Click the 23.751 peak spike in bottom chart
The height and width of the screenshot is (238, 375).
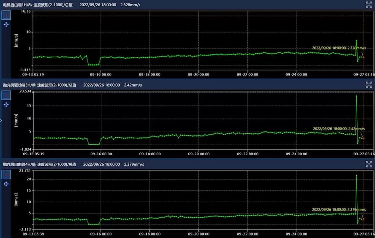coord(356,175)
